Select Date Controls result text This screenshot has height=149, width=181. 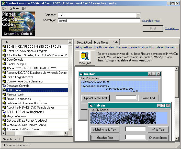pyautogui.click(x=15, y=60)
